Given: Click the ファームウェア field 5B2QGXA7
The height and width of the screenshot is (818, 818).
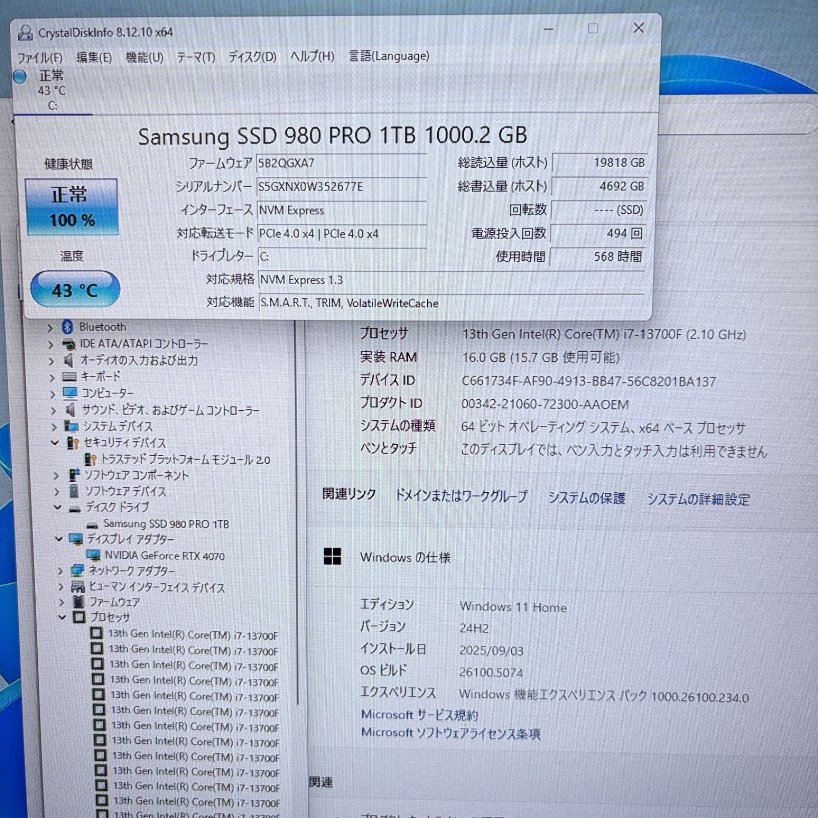Looking at the screenshot, I should (341, 164).
